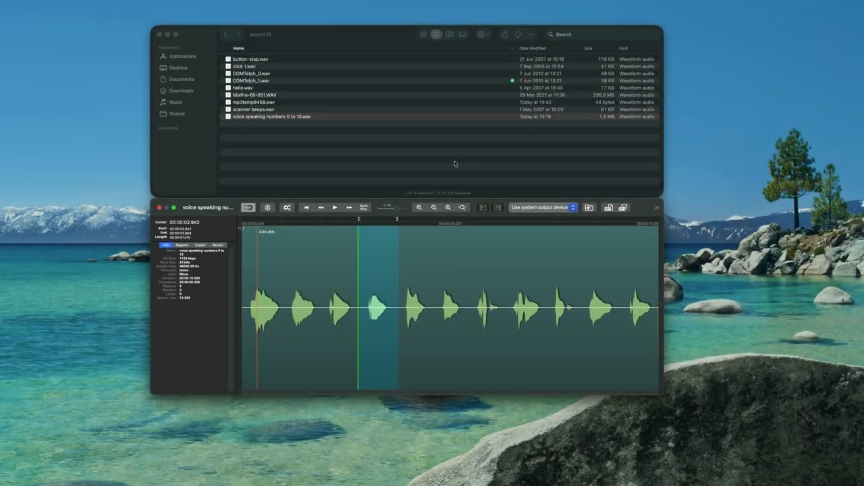This screenshot has width=864, height=486.
Task: Open the Use system output device dropdown
Action: (x=542, y=207)
